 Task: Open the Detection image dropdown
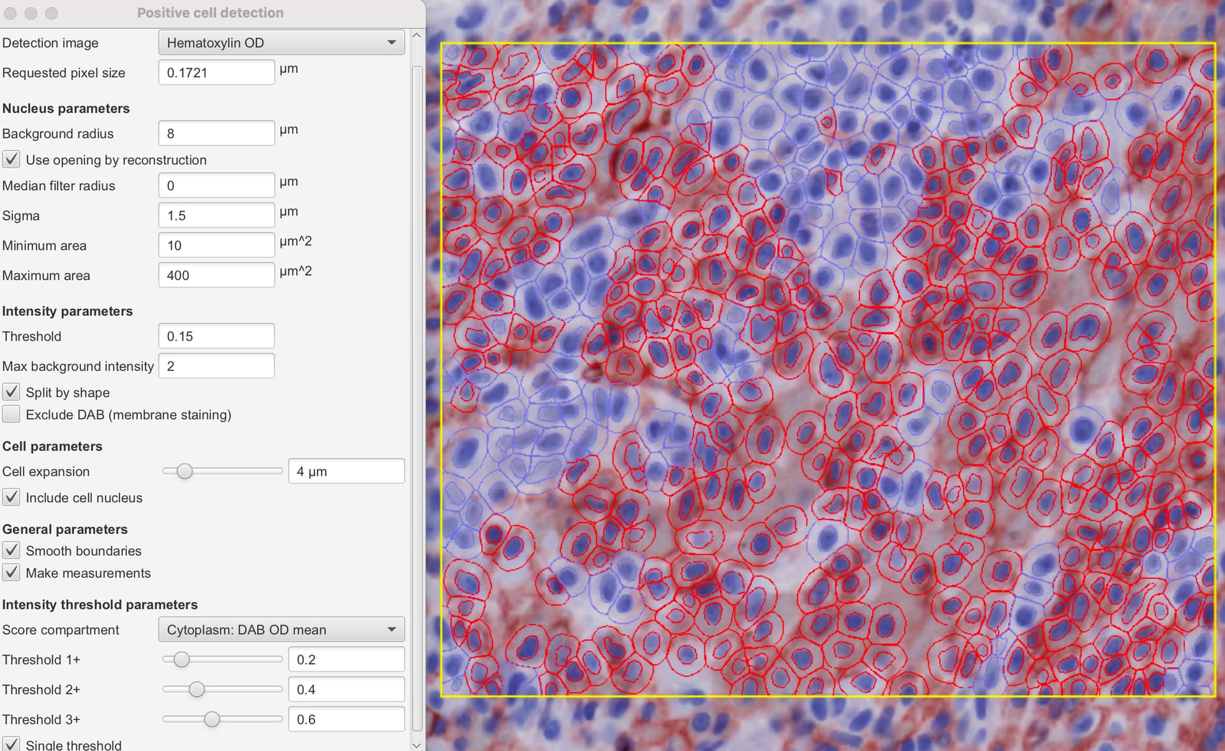tap(281, 42)
